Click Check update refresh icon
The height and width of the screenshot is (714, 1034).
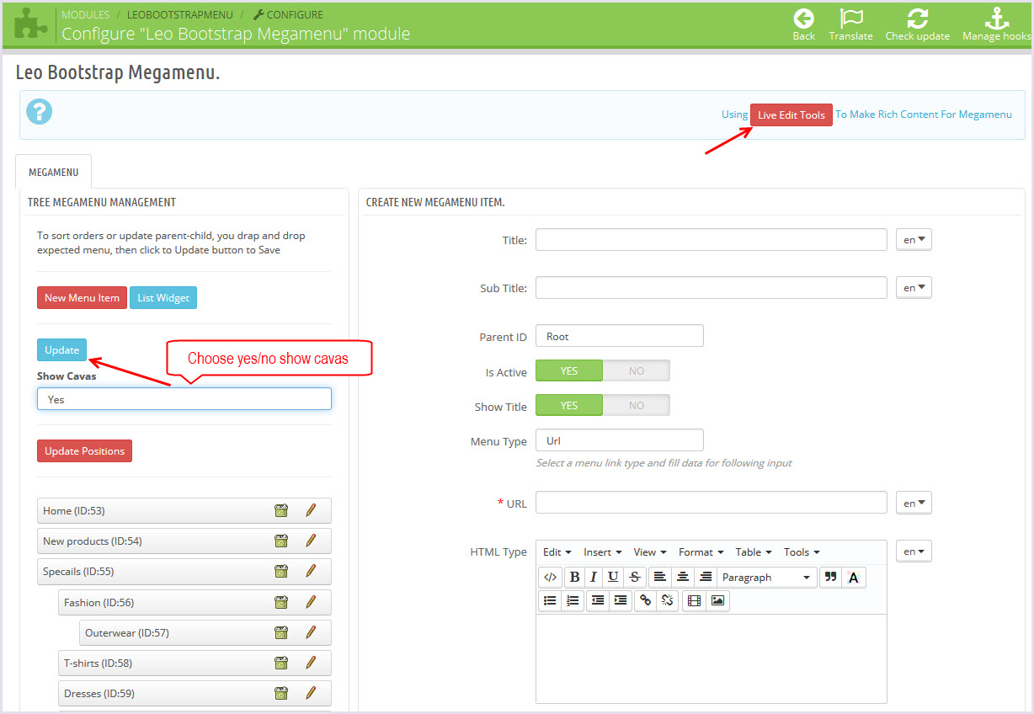coord(918,19)
